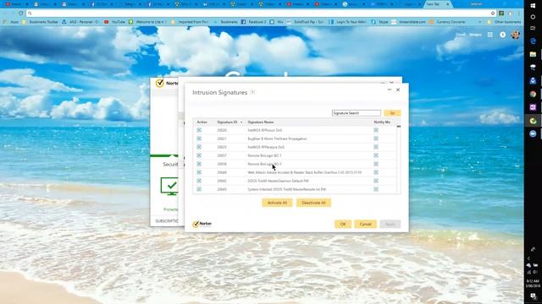Open the YouTube bookmark
The height and width of the screenshot is (304, 542).
point(115,22)
